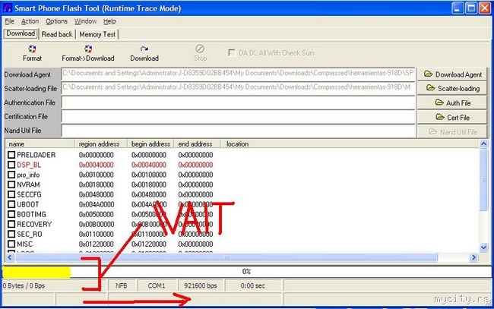The width and height of the screenshot is (494, 309).
Task: Click the horizontal scrollbar thumb
Action: 226,257
